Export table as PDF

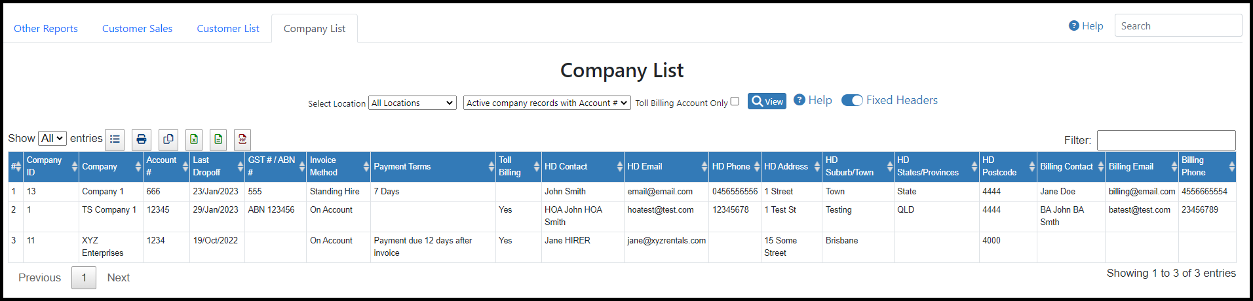(242, 139)
